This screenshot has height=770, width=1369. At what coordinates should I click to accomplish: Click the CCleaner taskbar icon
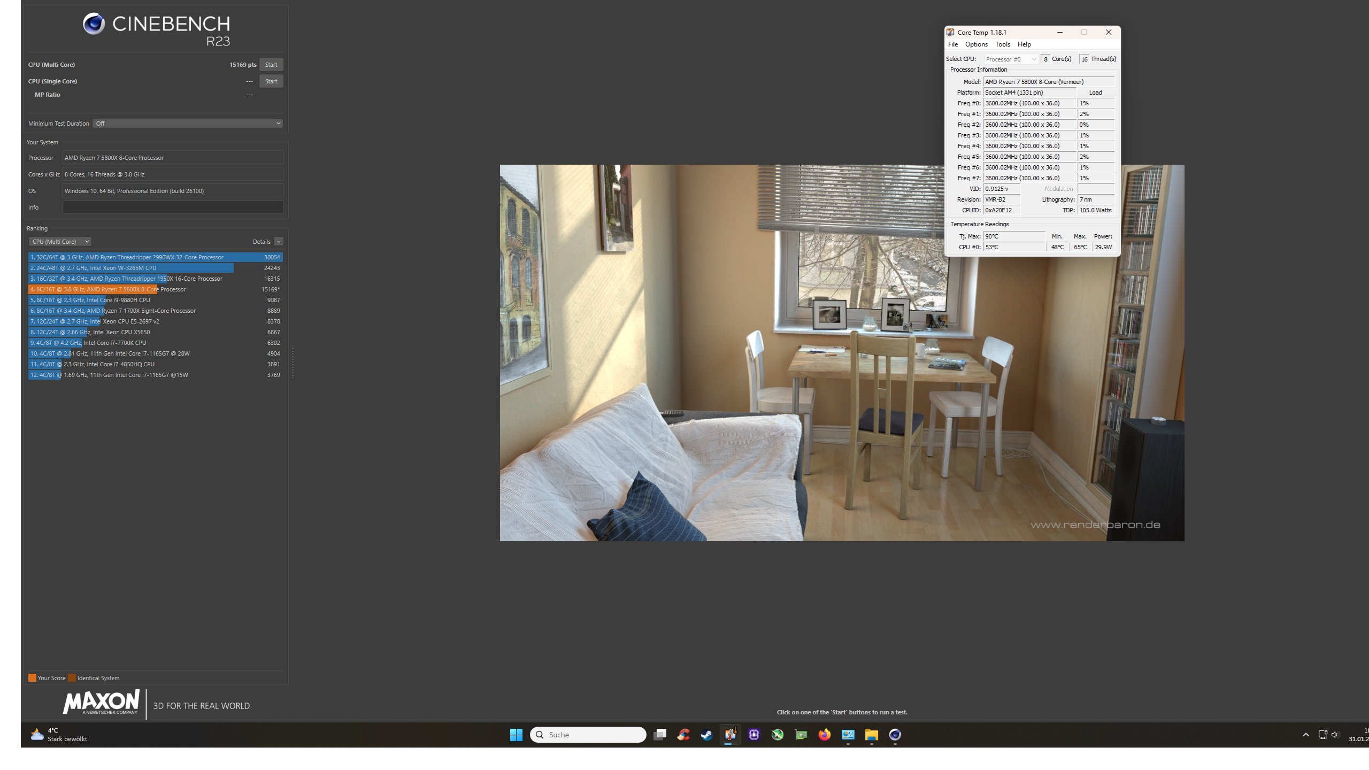(683, 735)
